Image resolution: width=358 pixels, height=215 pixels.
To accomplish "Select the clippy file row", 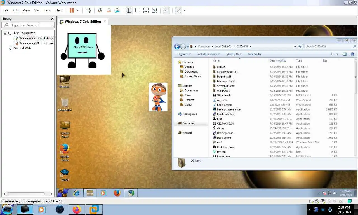I will [x=275, y=128].
